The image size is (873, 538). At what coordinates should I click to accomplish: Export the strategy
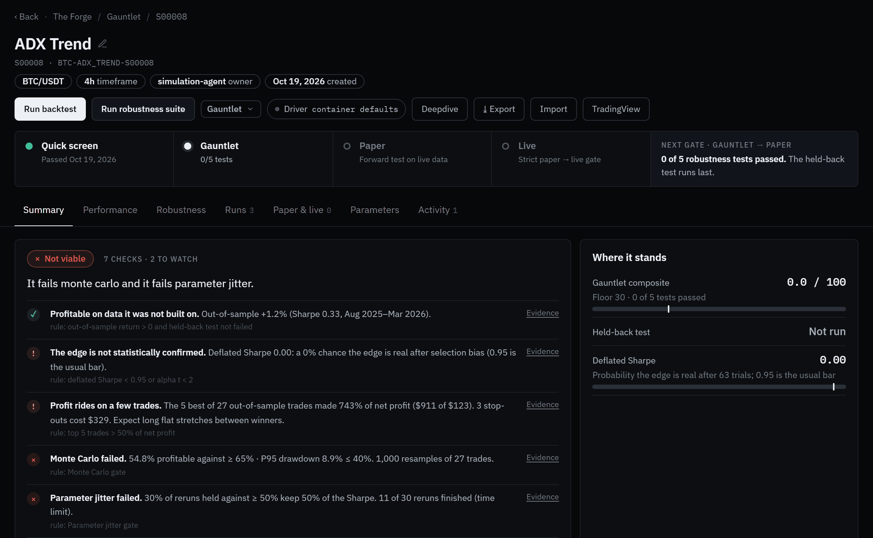click(499, 109)
